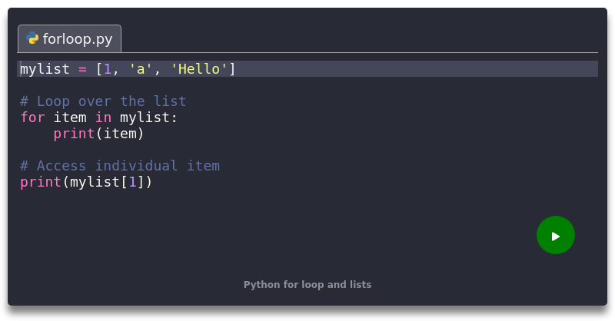615x321 pixels.
Task: Click the 'in' keyword in loop header
Action: pyautogui.click(x=103, y=117)
